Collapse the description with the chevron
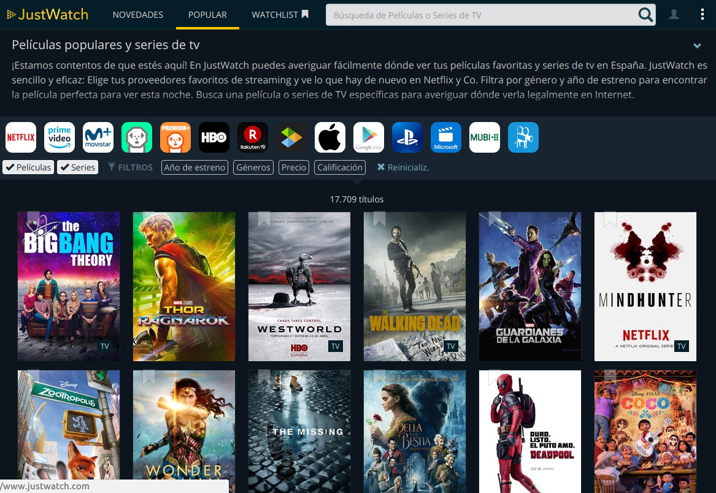This screenshot has width=716, height=493. (697, 45)
